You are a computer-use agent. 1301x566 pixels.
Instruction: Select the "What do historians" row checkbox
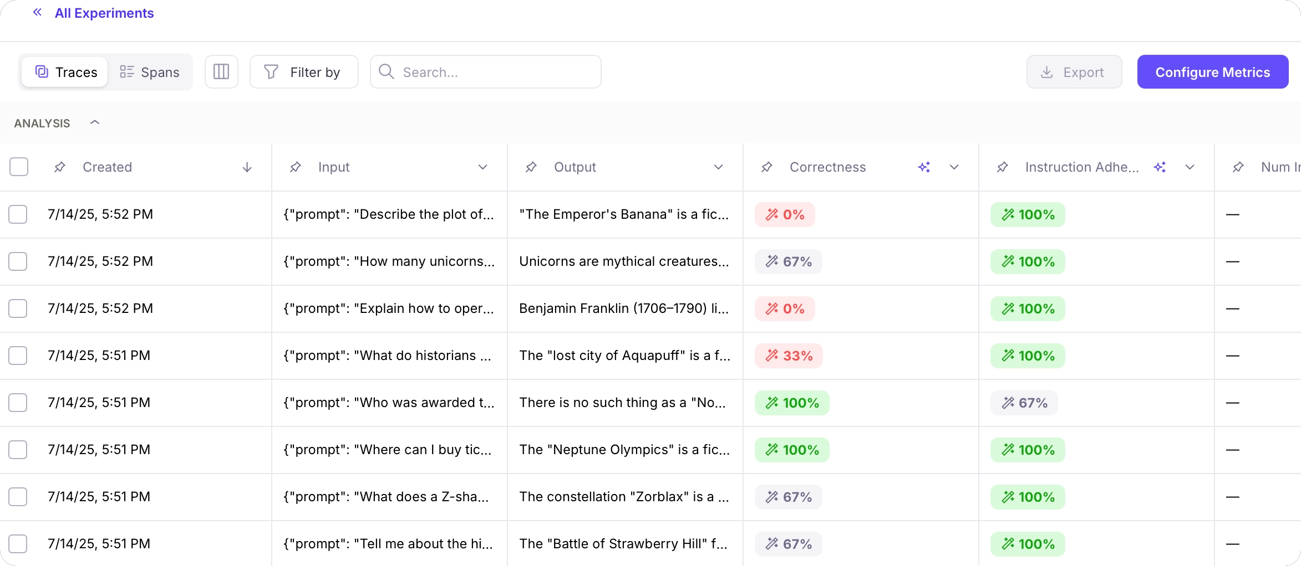point(18,356)
